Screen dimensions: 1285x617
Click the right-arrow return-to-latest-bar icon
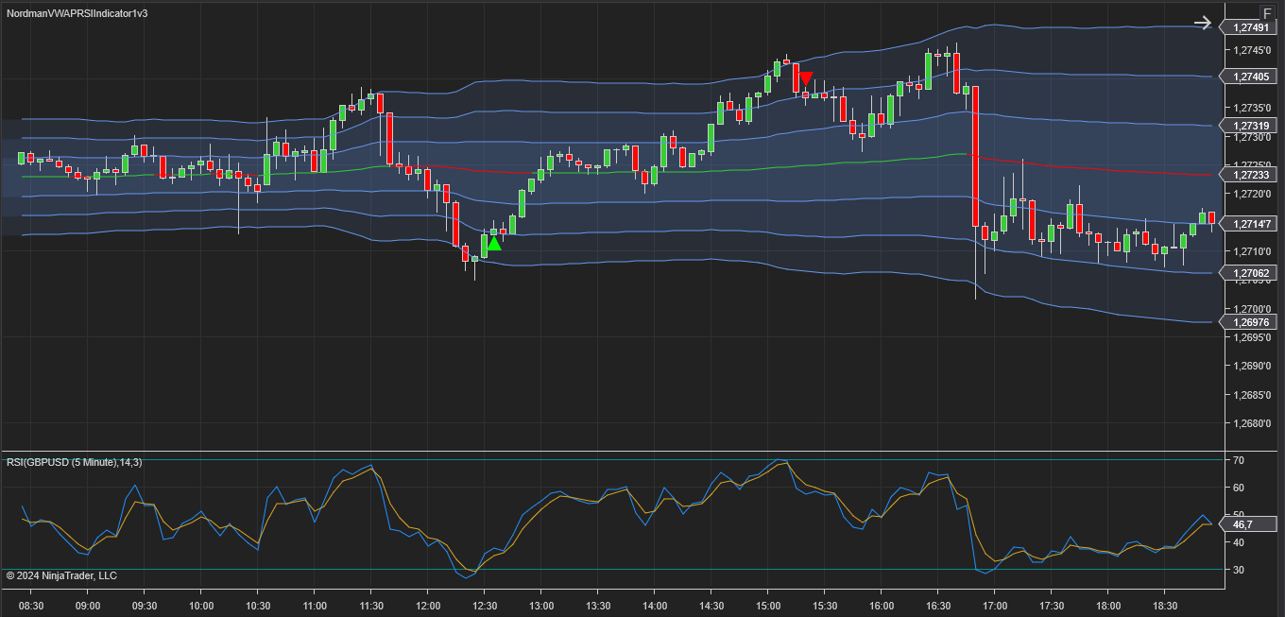pos(1202,23)
